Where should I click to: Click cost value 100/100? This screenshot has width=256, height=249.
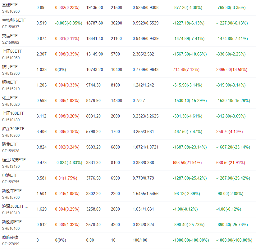[140, 240]
